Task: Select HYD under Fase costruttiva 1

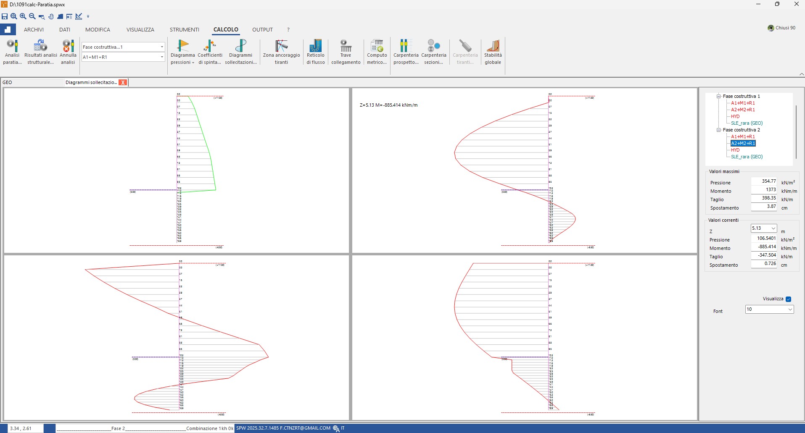Action: [735, 116]
